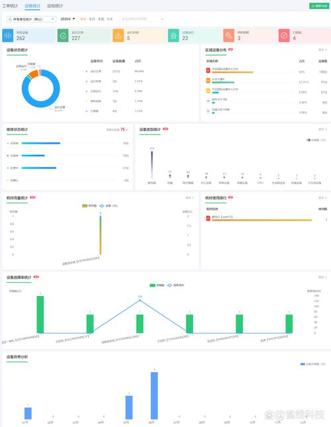331x427 pixels.
Task: Click the red rank-one badge in 区域设备分布
Action: pyautogui.click(x=208, y=70)
